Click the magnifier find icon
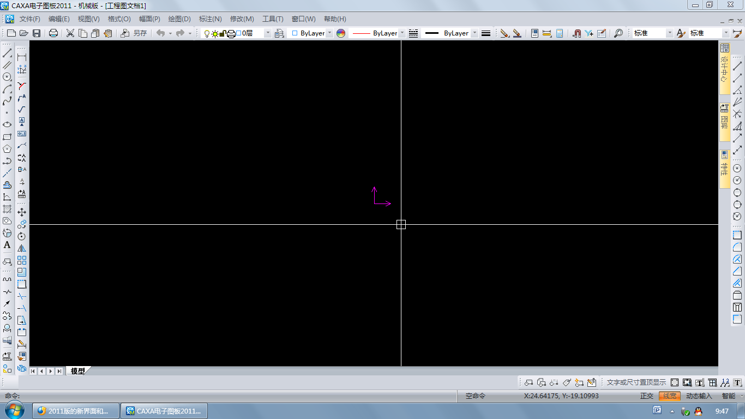The height and width of the screenshot is (419, 745). (x=618, y=33)
